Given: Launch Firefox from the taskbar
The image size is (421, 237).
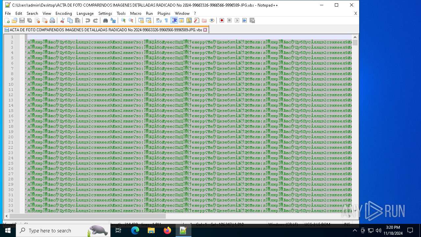Looking at the screenshot, I should (x=167, y=230).
